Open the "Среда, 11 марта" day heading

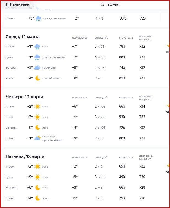(23, 37)
